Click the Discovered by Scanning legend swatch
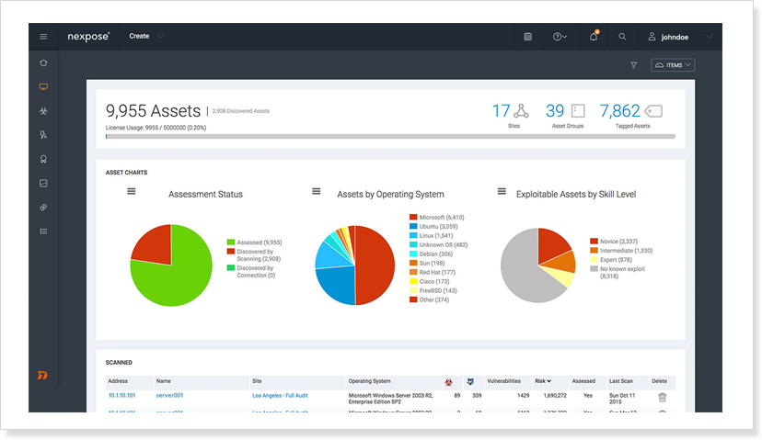Image resolution: width=762 pixels, height=440 pixels. coord(231,252)
